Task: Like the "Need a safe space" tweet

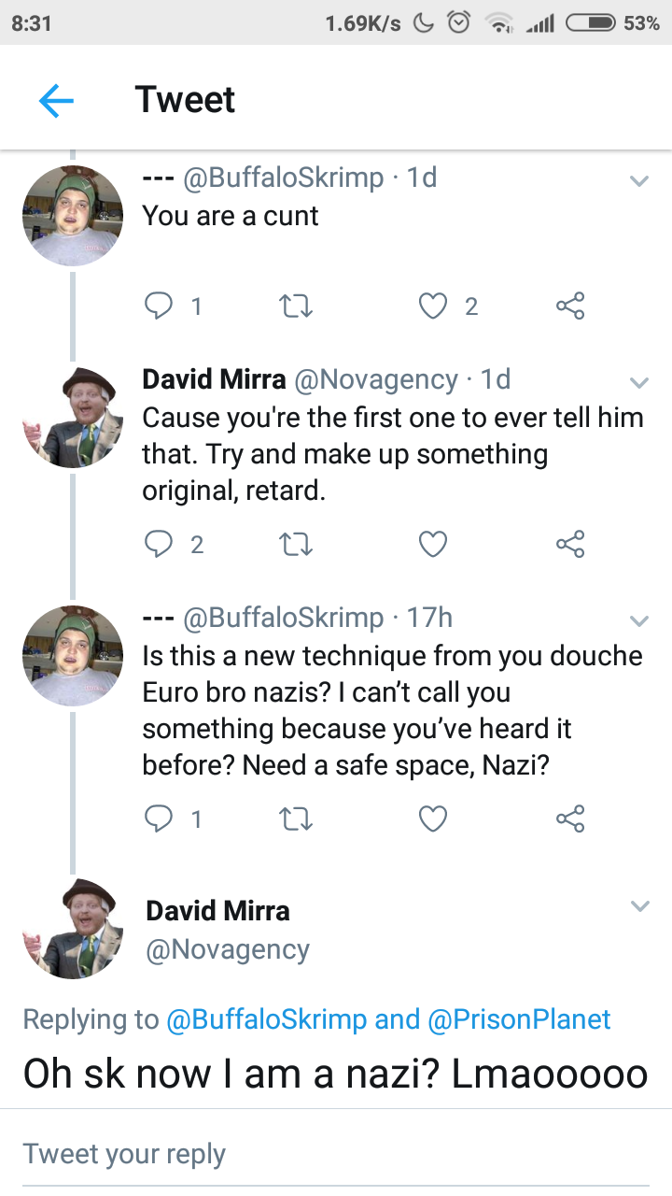Action: coord(433,819)
